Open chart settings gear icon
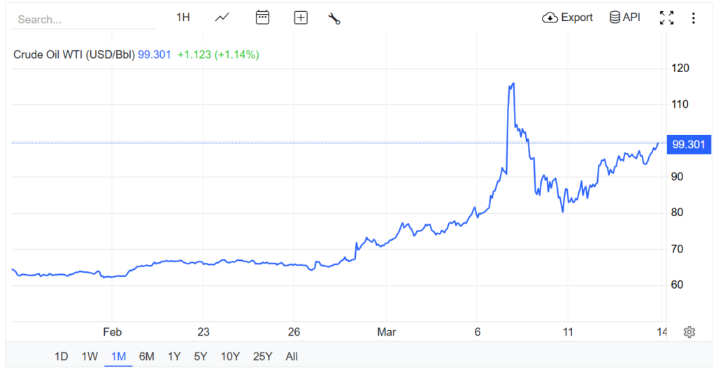 coord(689,331)
